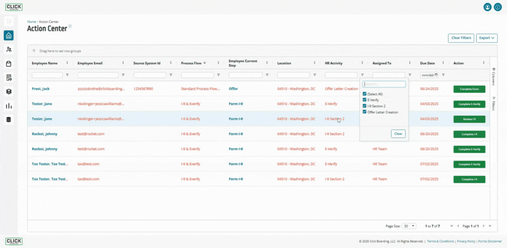Image resolution: width=507 pixels, height=248 pixels.
Task: Sort by Assigned To column header
Action: [382, 63]
